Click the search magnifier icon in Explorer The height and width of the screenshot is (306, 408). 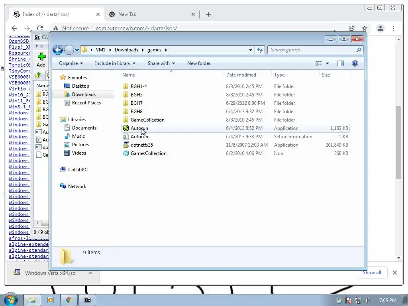359,50
